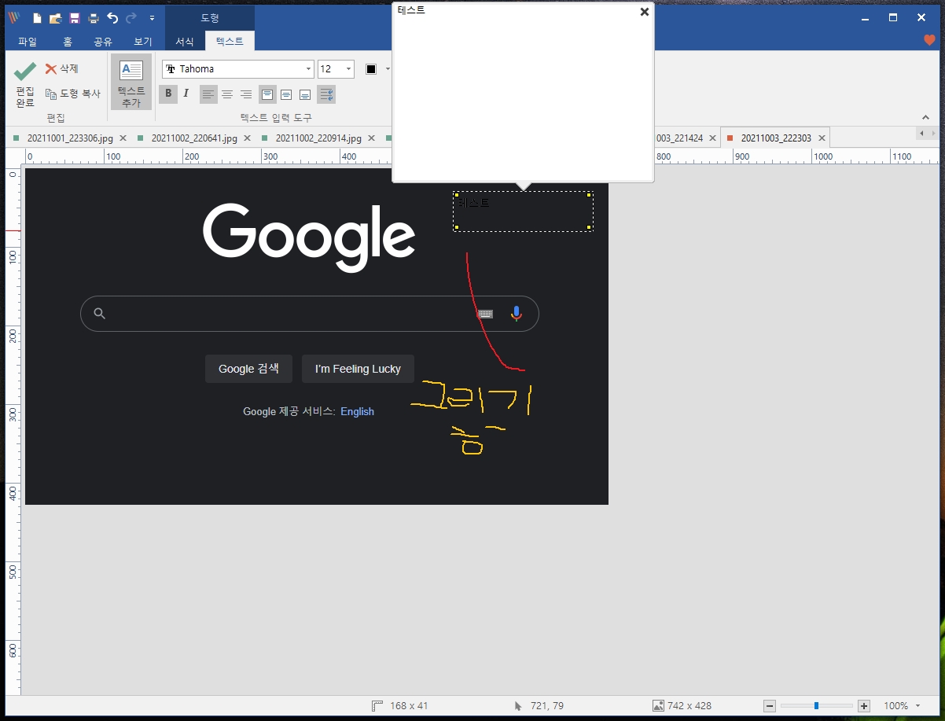This screenshot has width=945, height=721.
Task: Click the Google 검색 button
Action: tap(248, 369)
